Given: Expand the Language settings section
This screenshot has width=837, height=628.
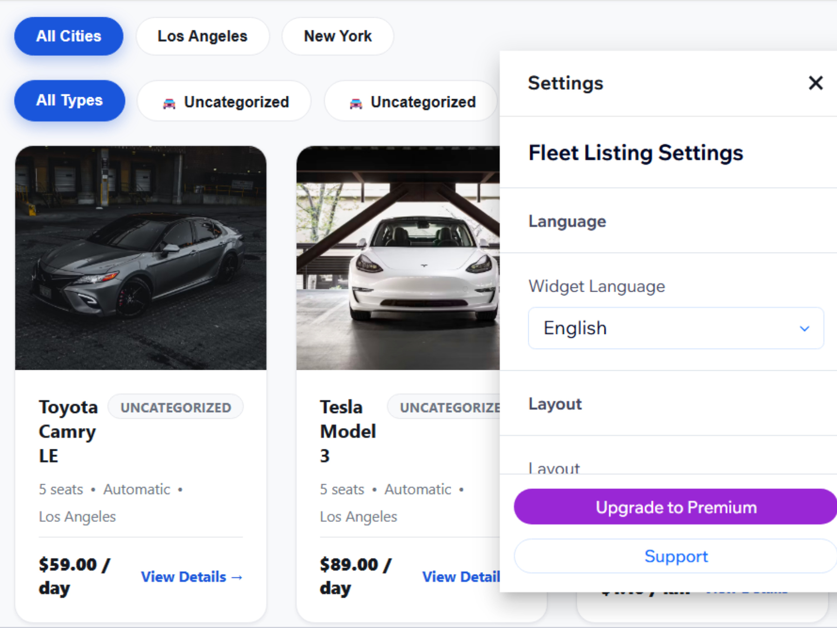Looking at the screenshot, I should point(668,221).
